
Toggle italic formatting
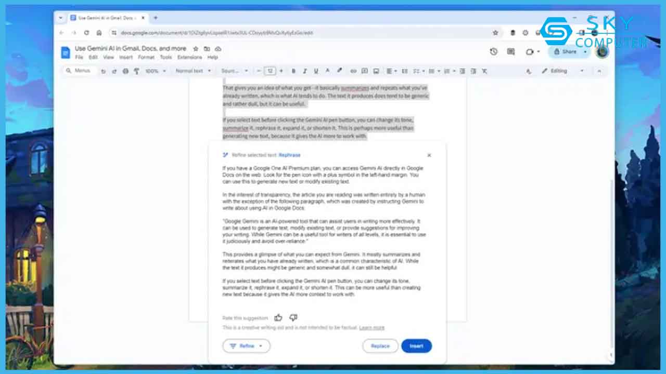pos(304,71)
